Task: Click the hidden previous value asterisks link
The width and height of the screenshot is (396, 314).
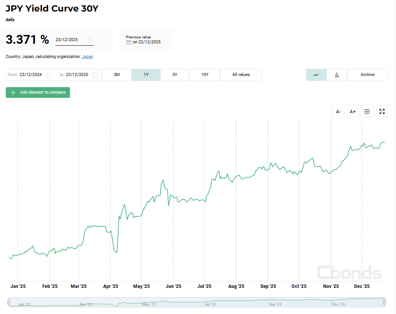Action: click(x=129, y=42)
